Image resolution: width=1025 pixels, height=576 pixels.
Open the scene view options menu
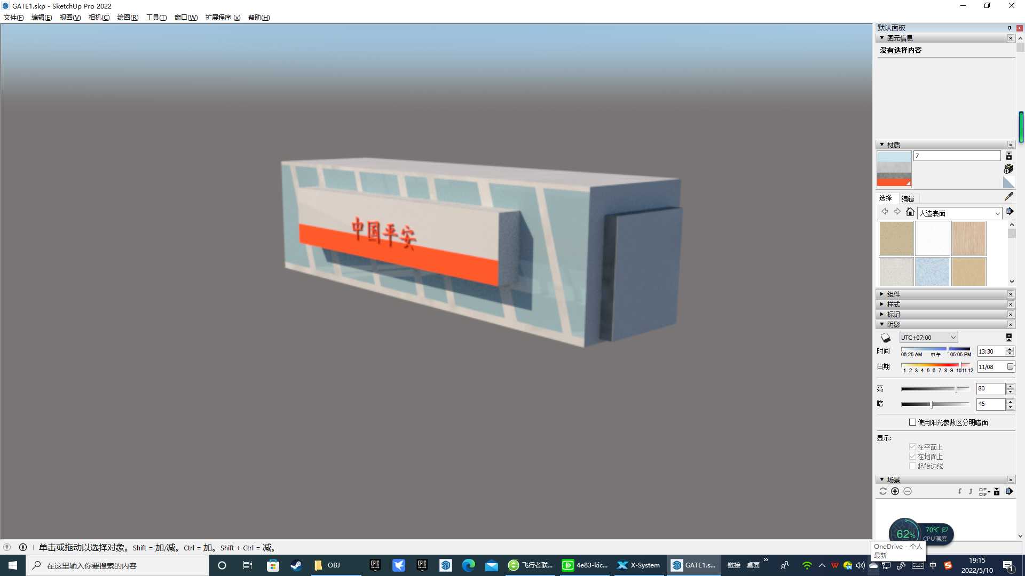pyautogui.click(x=984, y=492)
